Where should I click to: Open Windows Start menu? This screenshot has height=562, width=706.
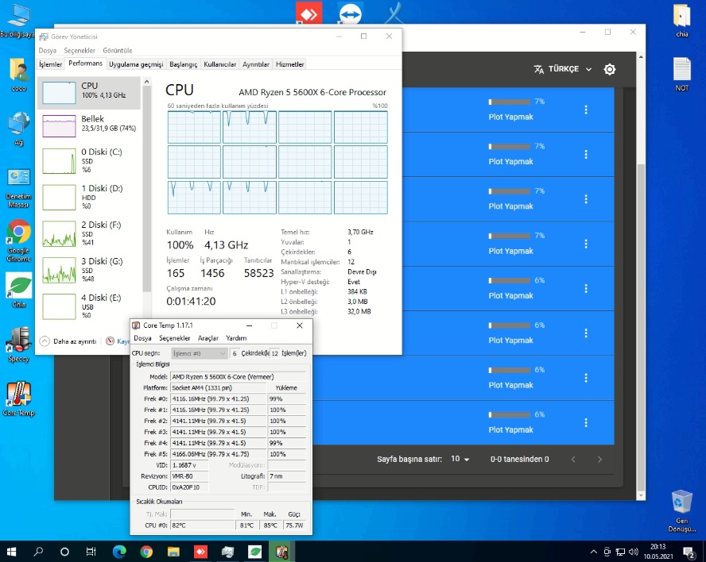tap(12, 552)
